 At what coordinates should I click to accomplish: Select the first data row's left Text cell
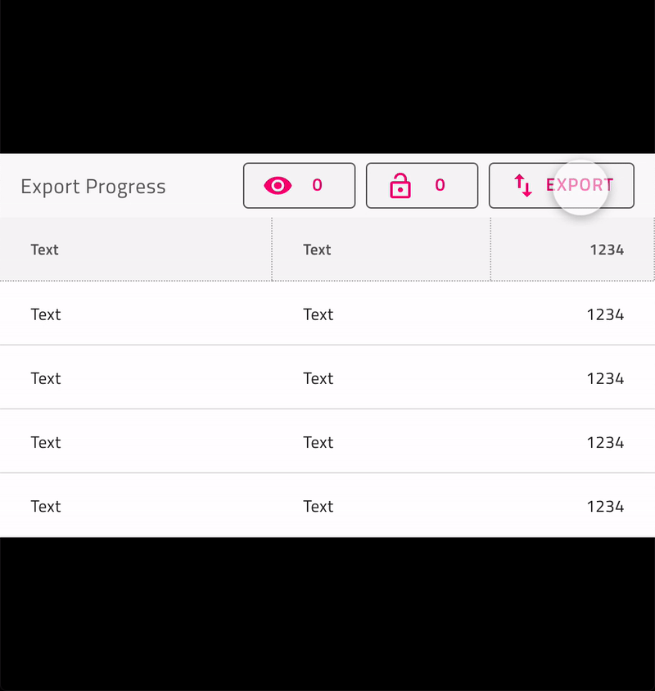(x=46, y=314)
